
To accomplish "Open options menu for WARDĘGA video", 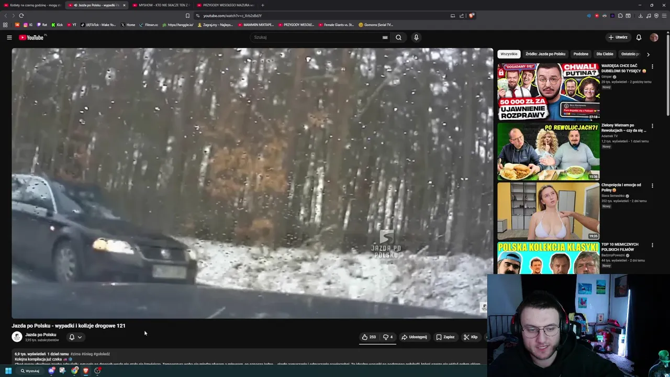I will click(x=652, y=66).
